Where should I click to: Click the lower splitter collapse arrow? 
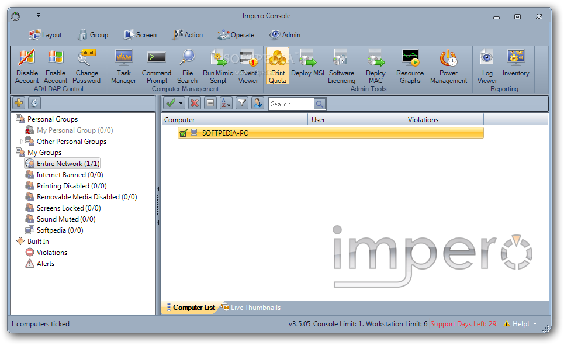tap(158, 223)
